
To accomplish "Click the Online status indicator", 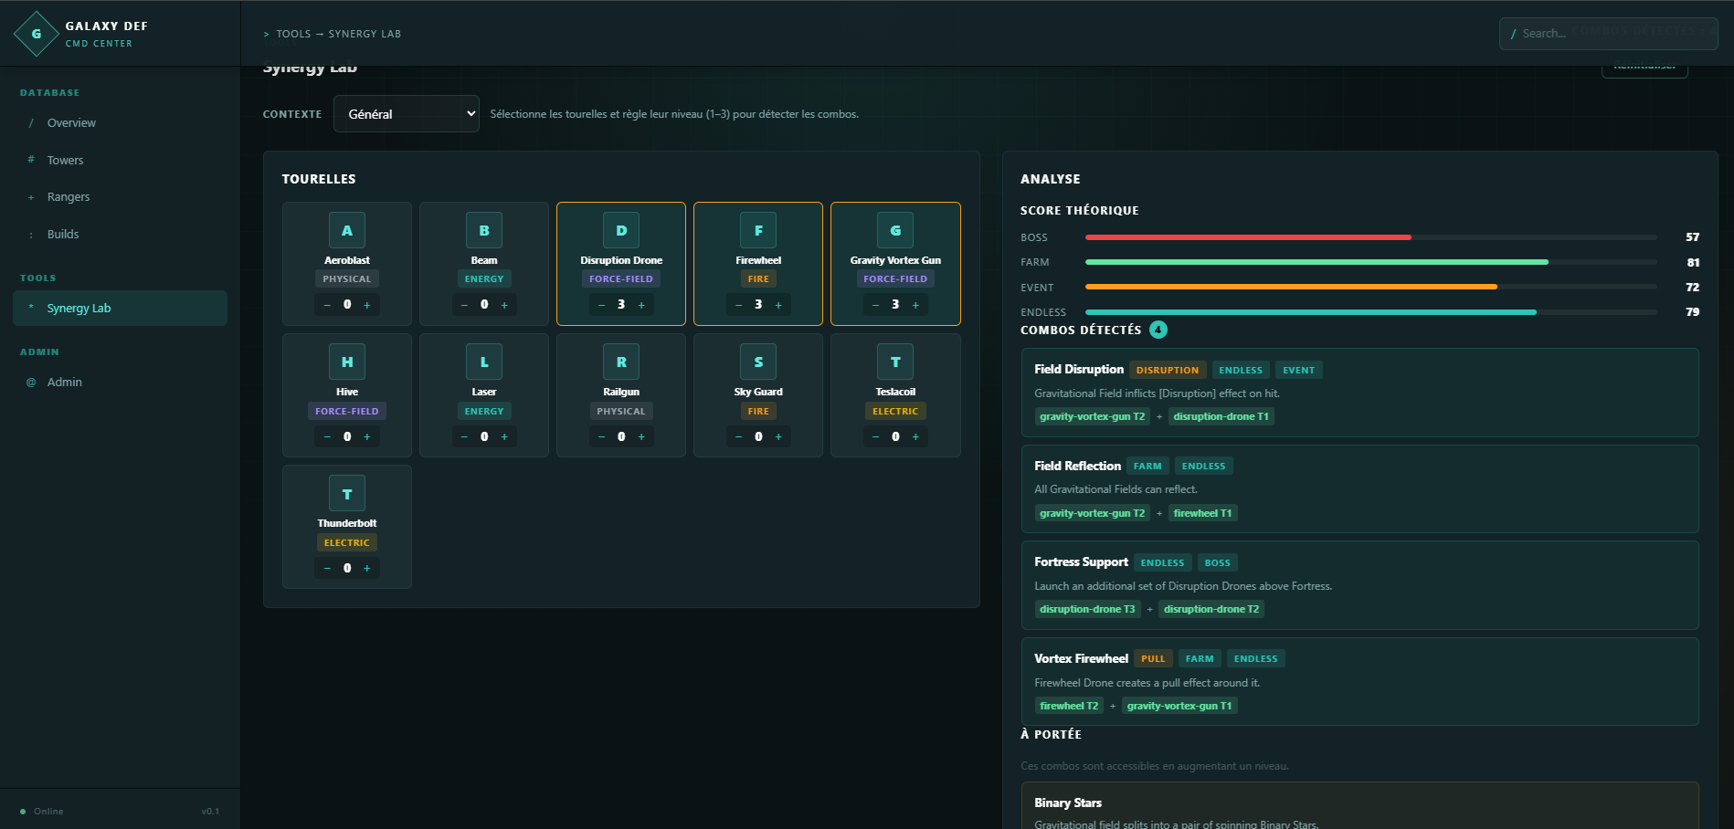I will (x=42, y=811).
